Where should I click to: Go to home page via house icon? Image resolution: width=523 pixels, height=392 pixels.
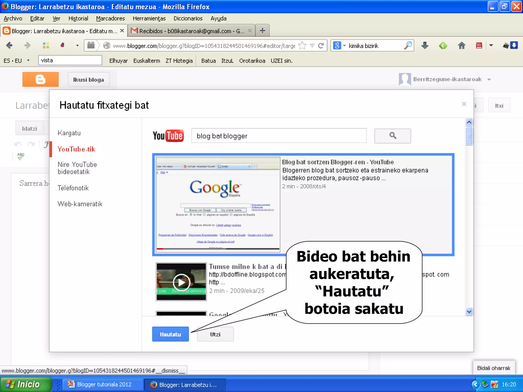point(461,46)
